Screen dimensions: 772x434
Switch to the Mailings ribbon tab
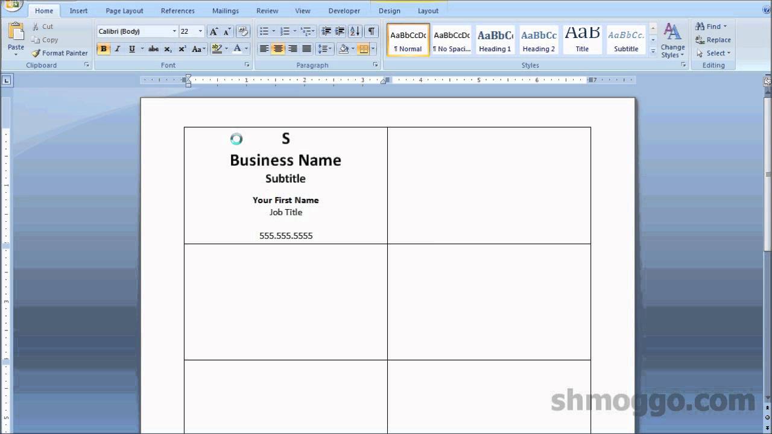click(225, 10)
